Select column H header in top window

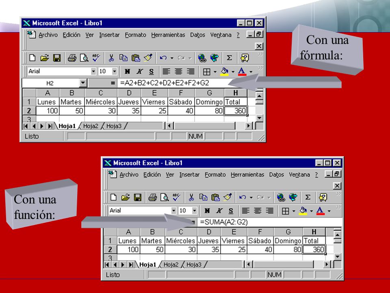point(236,93)
